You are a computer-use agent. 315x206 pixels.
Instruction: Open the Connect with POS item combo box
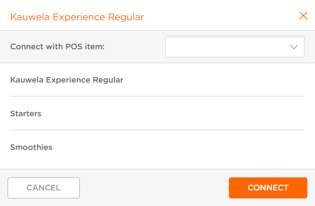click(x=235, y=47)
